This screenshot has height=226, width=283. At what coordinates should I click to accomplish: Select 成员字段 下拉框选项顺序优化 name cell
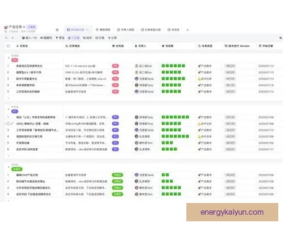tap(33, 194)
